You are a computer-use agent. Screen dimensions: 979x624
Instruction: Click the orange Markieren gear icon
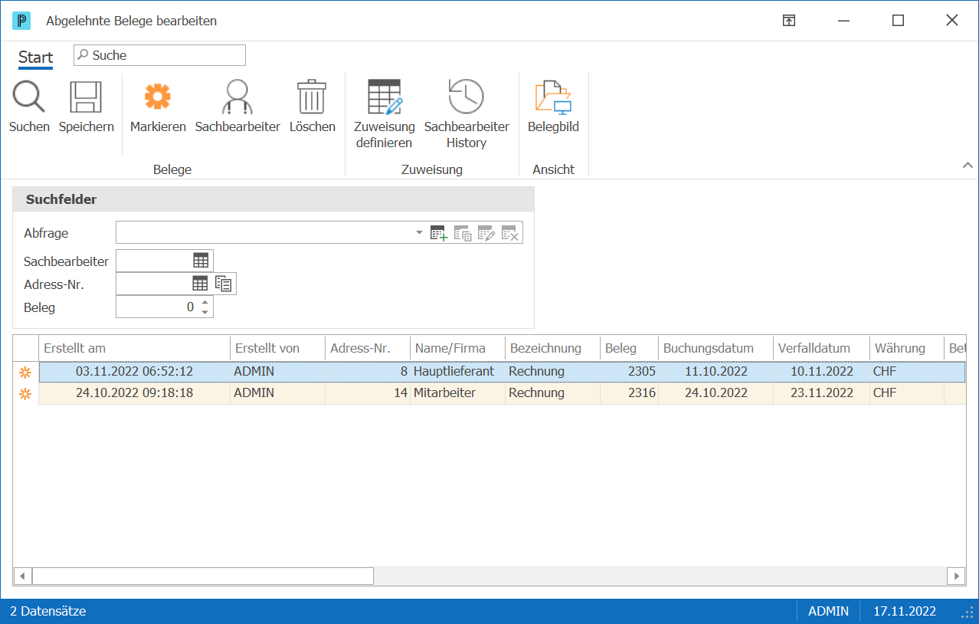[x=158, y=97]
